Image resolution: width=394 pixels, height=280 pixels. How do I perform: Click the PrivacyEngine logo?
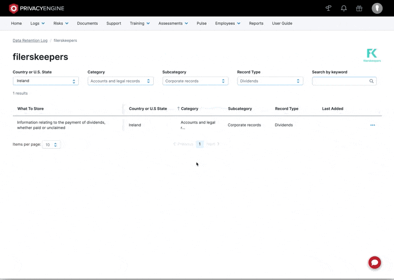coord(36,8)
